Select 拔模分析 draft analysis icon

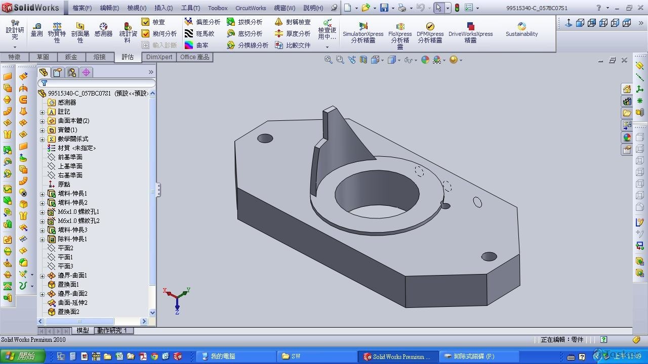pyautogui.click(x=231, y=22)
